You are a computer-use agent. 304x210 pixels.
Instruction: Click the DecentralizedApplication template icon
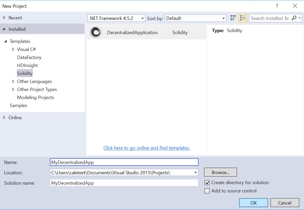pos(96,32)
